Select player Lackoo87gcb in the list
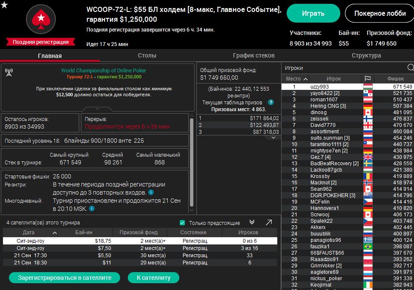The image size is (414, 290). (348, 169)
